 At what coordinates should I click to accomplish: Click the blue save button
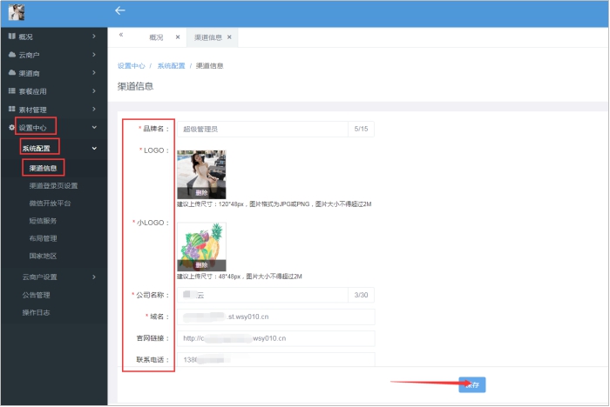tap(472, 385)
